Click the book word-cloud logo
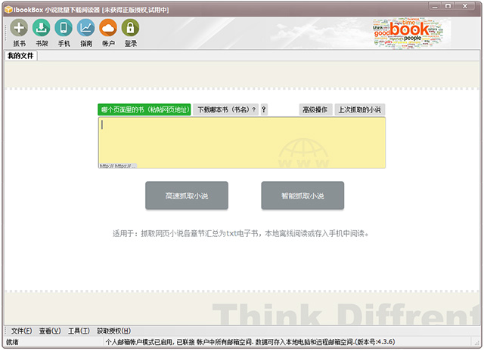 408,33
